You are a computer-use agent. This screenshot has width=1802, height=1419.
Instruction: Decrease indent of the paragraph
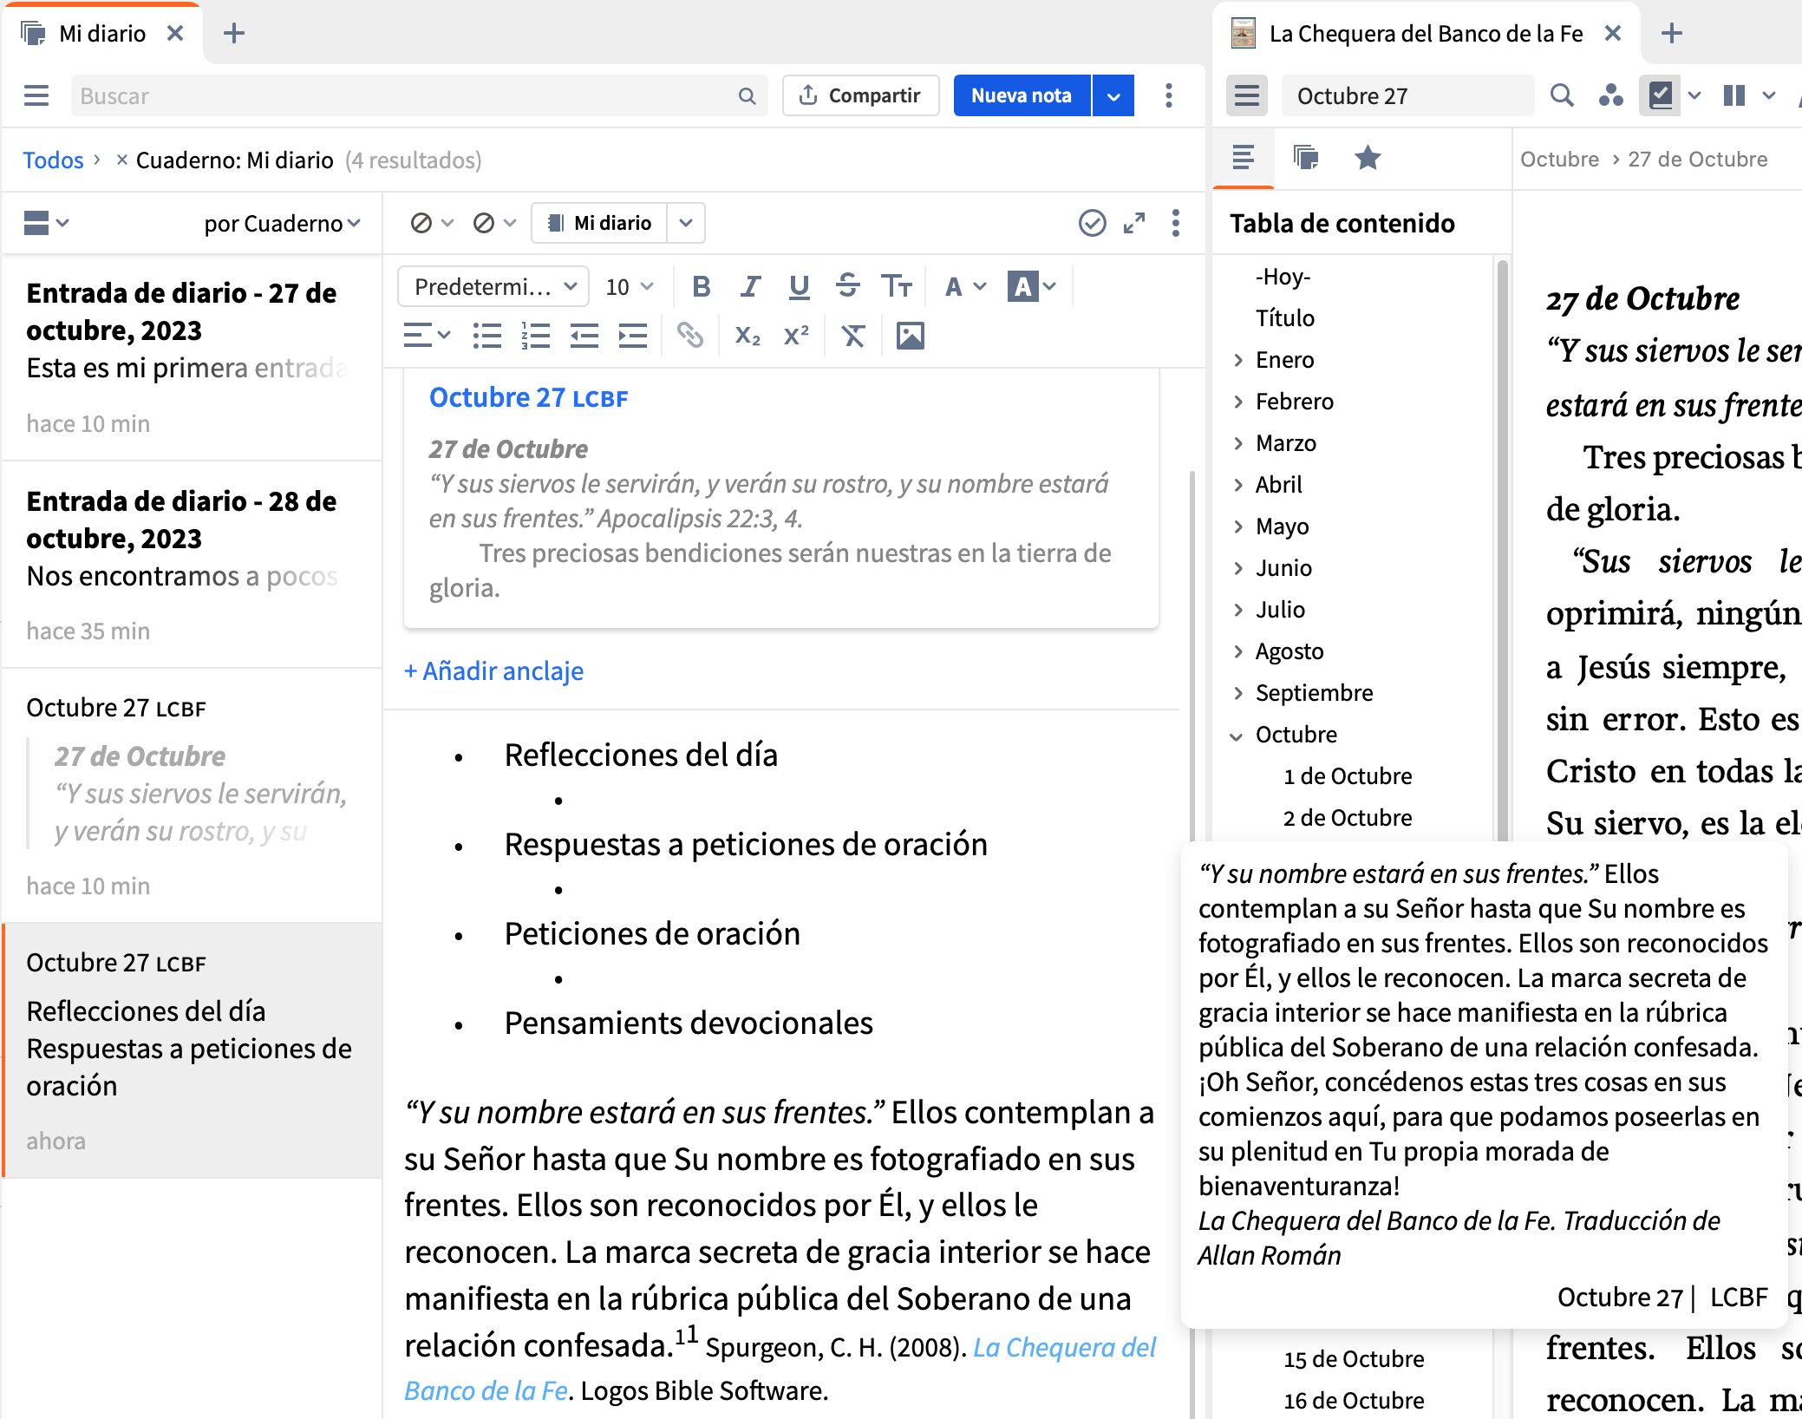[584, 336]
